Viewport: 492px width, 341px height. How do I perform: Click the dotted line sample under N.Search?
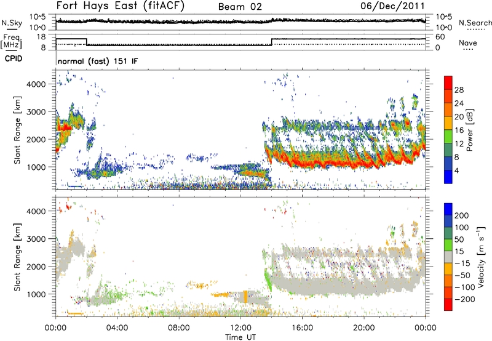(475, 30)
